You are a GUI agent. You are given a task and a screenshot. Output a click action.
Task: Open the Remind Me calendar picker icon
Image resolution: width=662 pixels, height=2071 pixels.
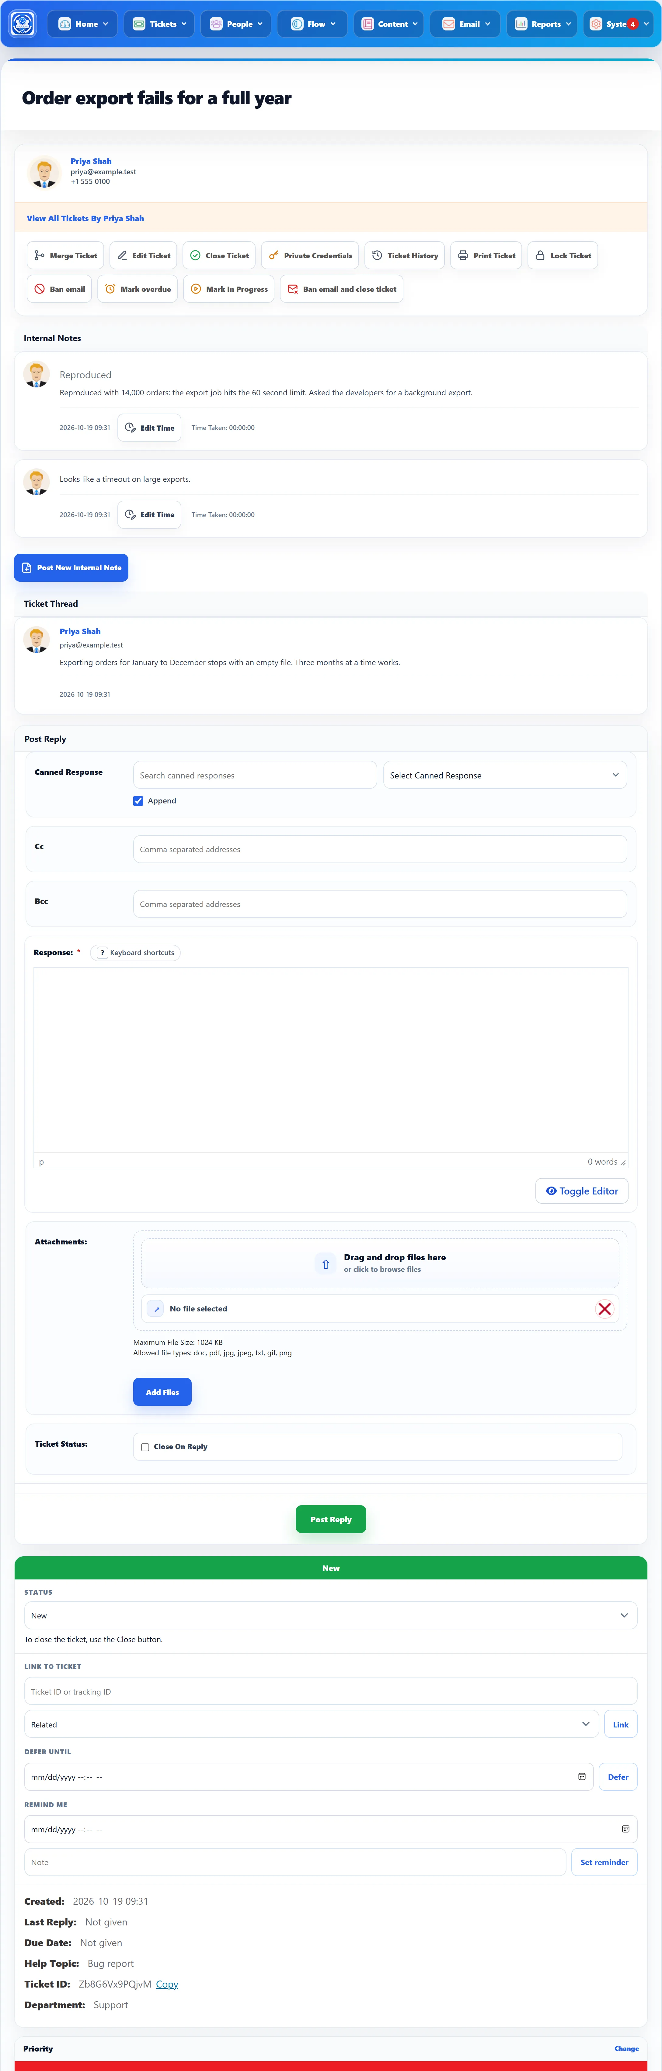[625, 1829]
